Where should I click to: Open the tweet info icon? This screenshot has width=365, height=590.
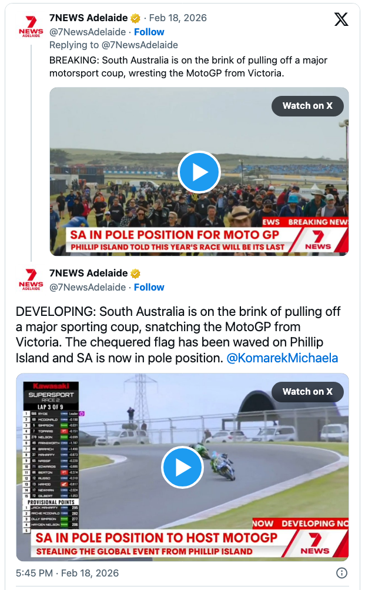point(341,573)
